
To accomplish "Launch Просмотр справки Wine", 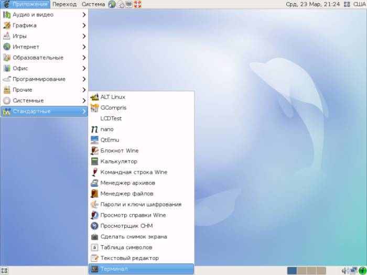I will [141, 215].
